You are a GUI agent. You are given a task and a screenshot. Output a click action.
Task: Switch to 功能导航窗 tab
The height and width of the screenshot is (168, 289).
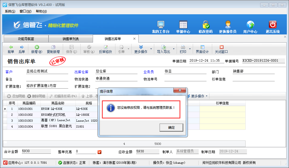pyautogui.click(x=26, y=39)
